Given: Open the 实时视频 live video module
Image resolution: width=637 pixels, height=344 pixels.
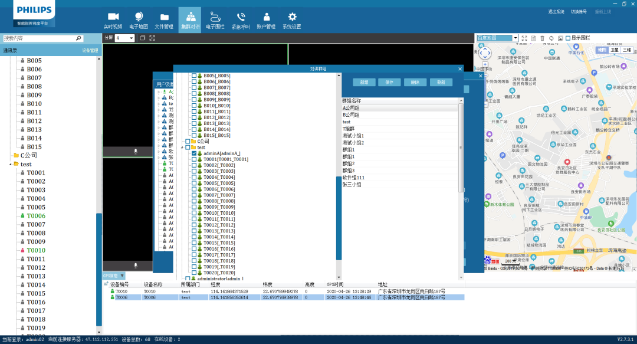Looking at the screenshot, I should (x=113, y=20).
